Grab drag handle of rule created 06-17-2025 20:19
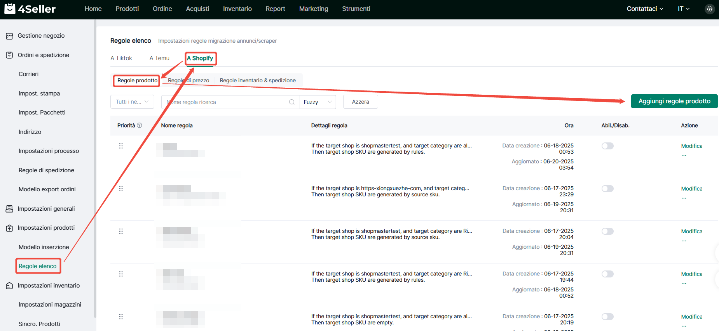 point(121,317)
